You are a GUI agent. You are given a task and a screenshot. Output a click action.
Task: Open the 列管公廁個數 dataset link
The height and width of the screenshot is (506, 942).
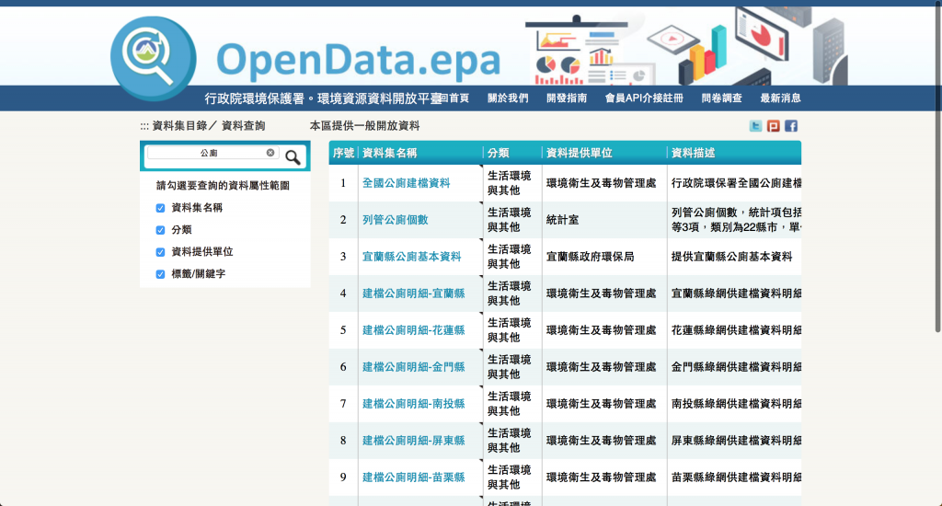pyautogui.click(x=396, y=219)
